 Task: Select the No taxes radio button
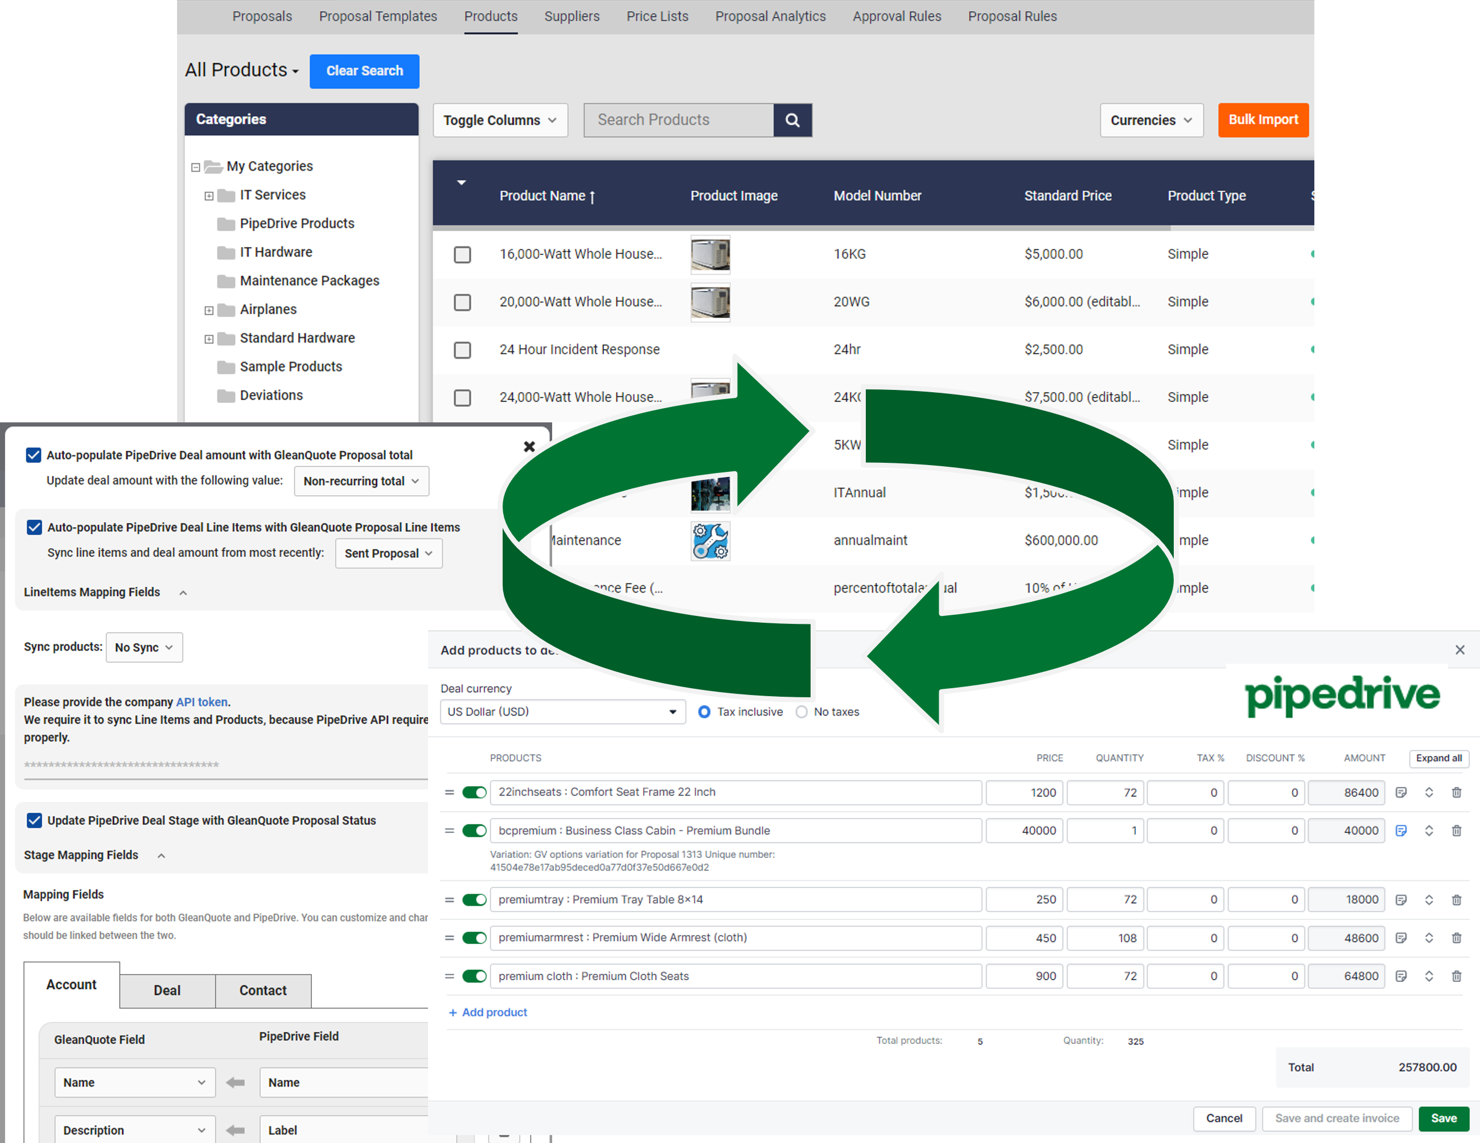803,712
